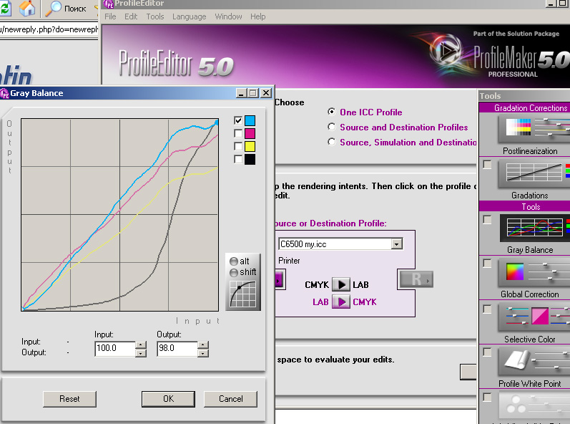Click the Reset button
The height and width of the screenshot is (424, 570).
(x=69, y=399)
